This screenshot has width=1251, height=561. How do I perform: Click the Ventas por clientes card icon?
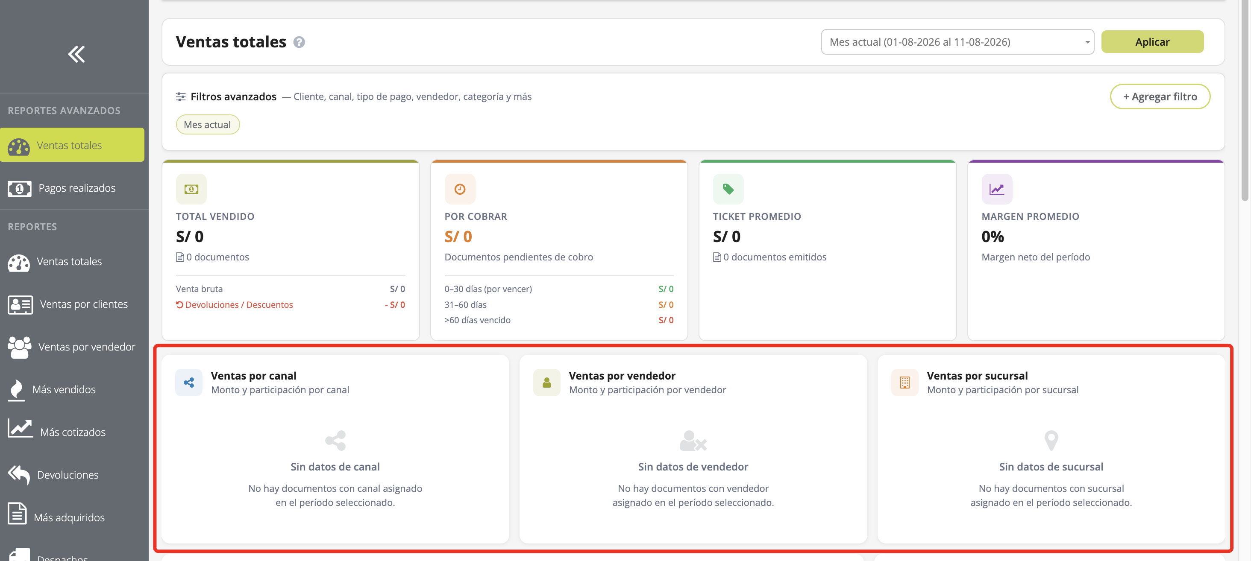click(x=20, y=305)
